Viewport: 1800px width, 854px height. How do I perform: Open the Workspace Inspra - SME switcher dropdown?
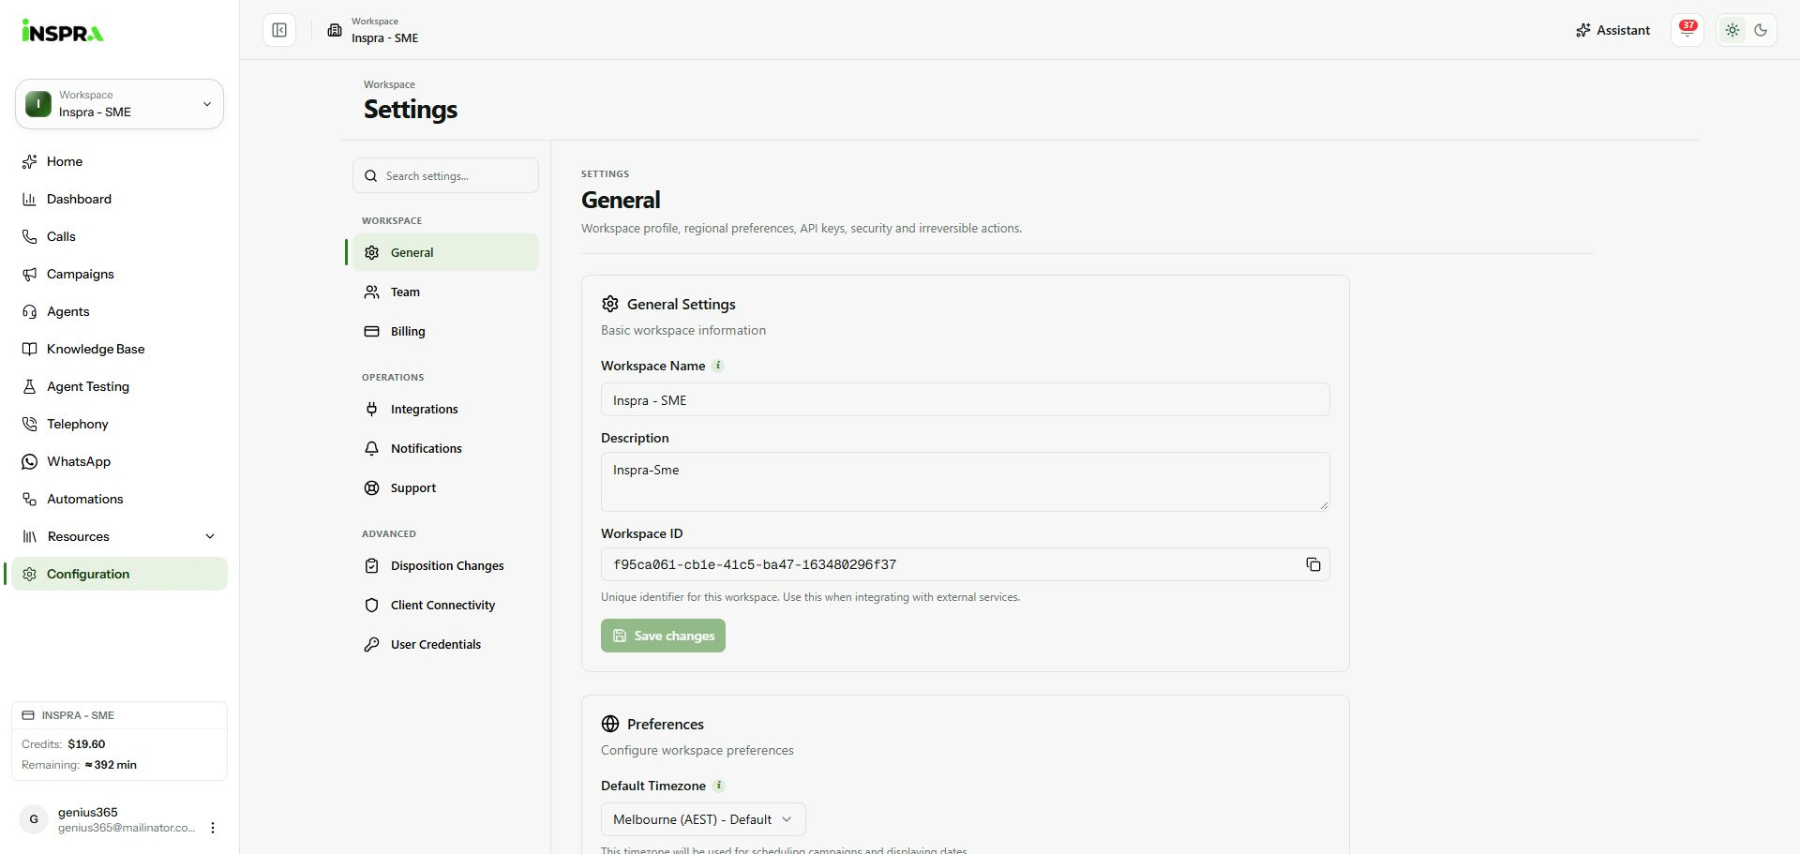click(119, 104)
